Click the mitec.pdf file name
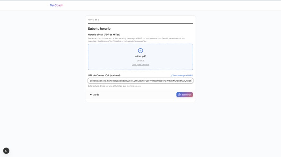281x157 pixels. 140,56
